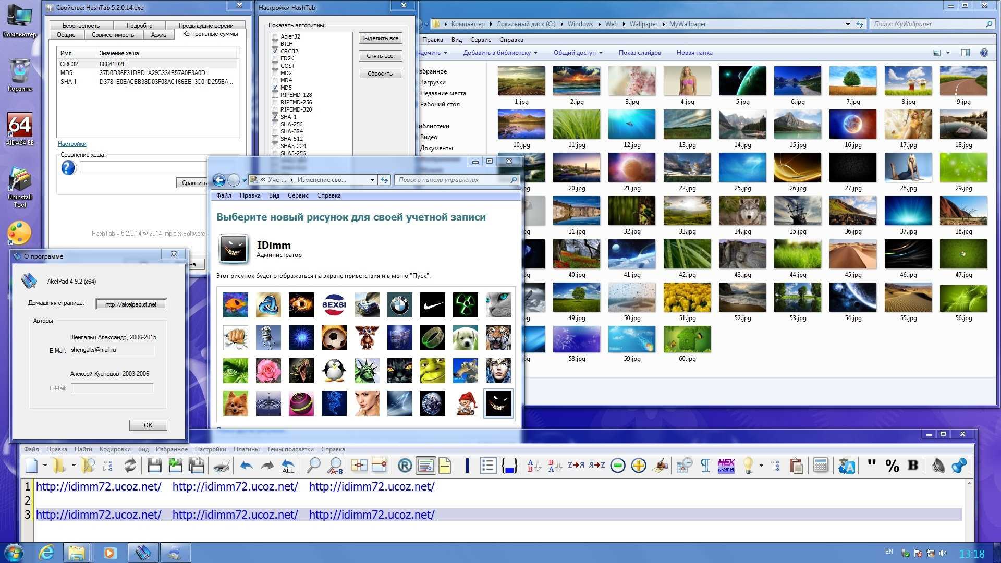Click the green minus circle icon
Image resolution: width=1001 pixels, height=563 pixels.
(x=618, y=466)
